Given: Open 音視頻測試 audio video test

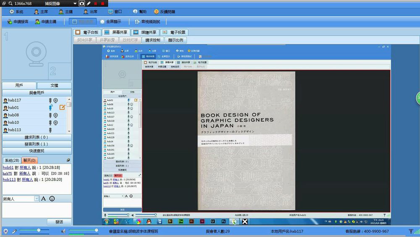Looking at the screenshot, I should (147, 22).
